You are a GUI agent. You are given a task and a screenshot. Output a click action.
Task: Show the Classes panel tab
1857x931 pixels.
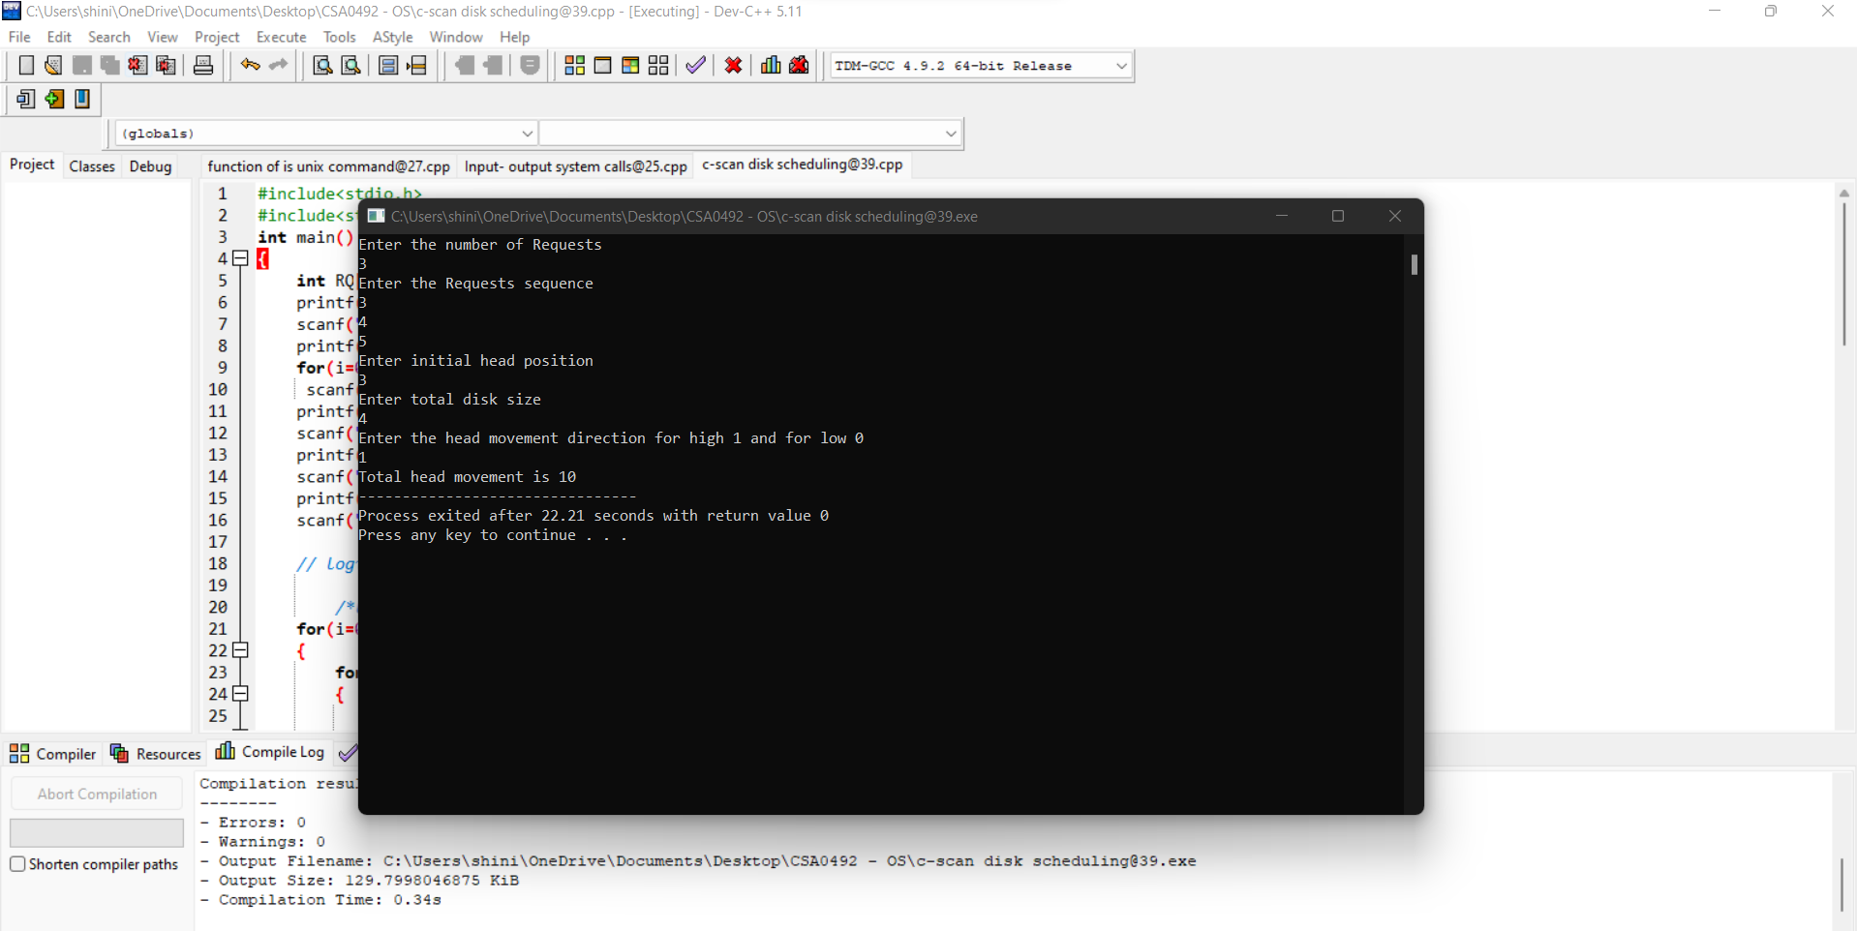tap(91, 165)
